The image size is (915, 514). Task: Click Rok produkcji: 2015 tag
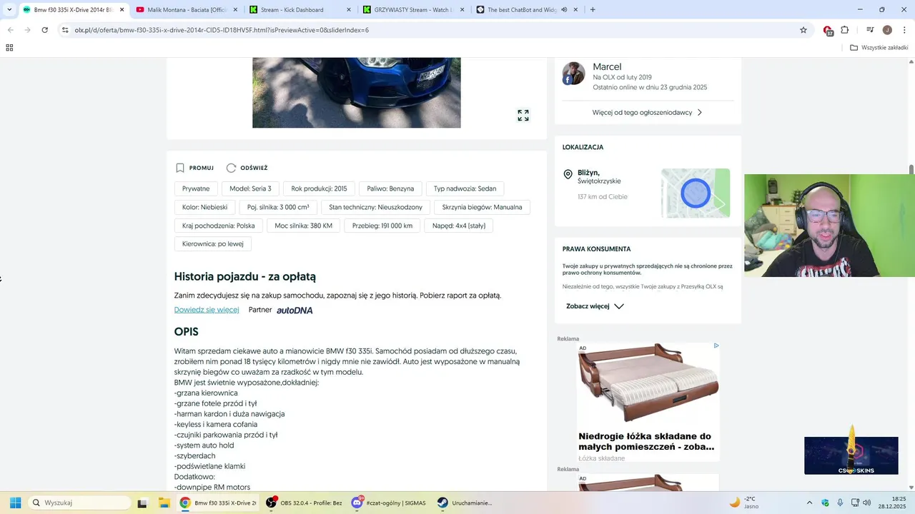tap(319, 188)
